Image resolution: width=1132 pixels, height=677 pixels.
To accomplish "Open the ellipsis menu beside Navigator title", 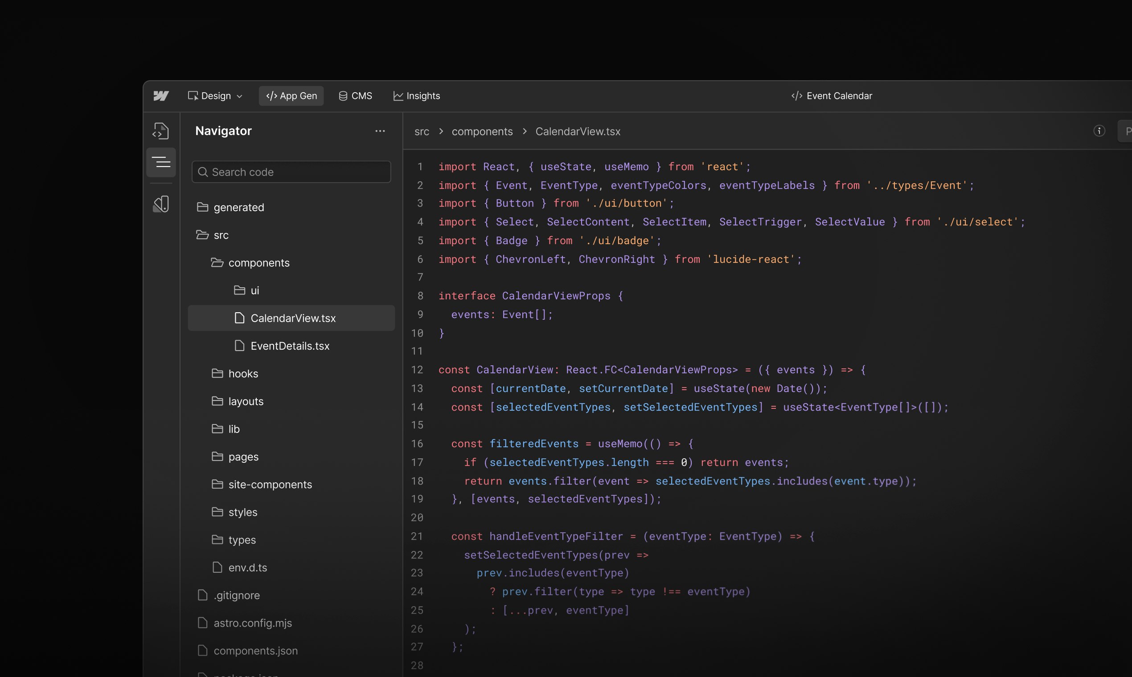I will click(x=381, y=131).
